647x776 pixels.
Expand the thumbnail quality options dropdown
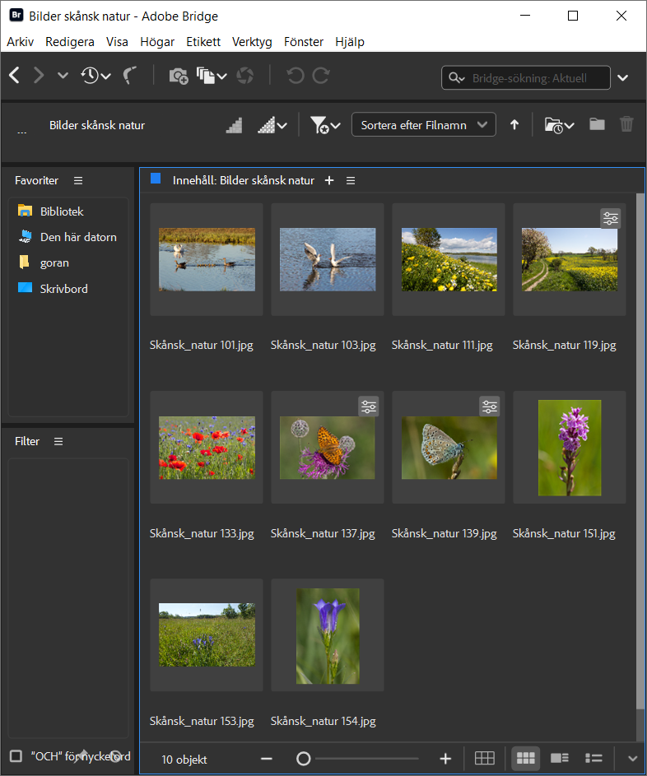pyautogui.click(x=272, y=125)
